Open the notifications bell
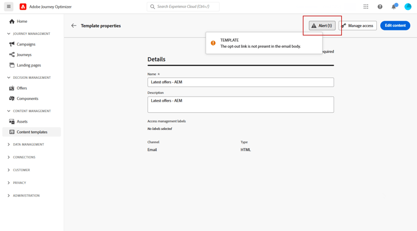 [x=394, y=7]
